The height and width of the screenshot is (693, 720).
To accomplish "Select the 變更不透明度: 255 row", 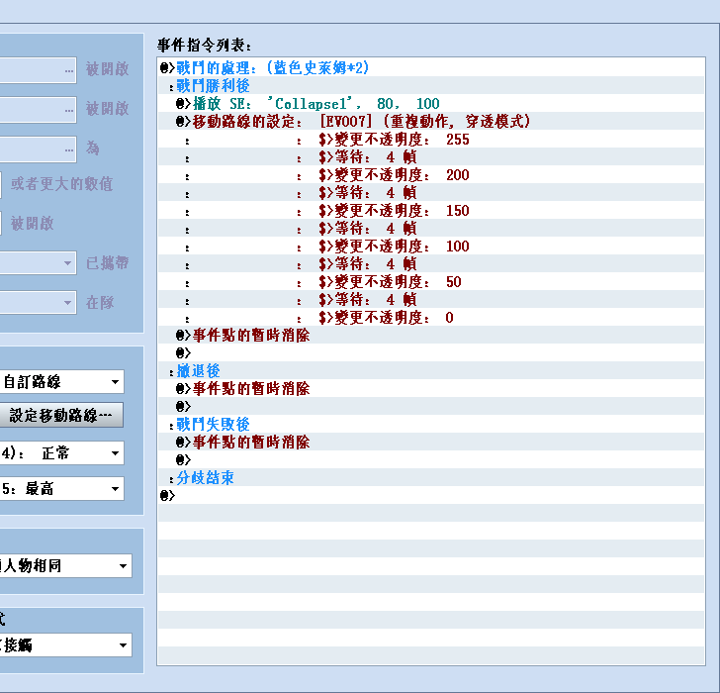I will tap(431, 140).
